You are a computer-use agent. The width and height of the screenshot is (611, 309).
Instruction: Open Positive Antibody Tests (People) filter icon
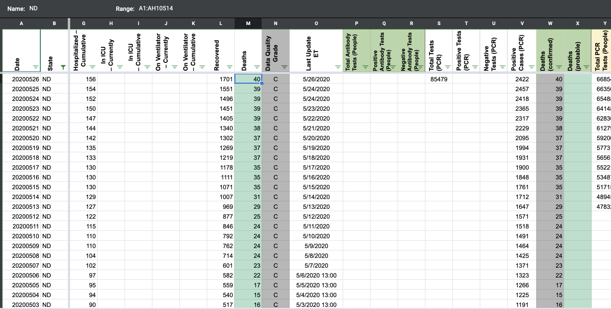(x=393, y=67)
